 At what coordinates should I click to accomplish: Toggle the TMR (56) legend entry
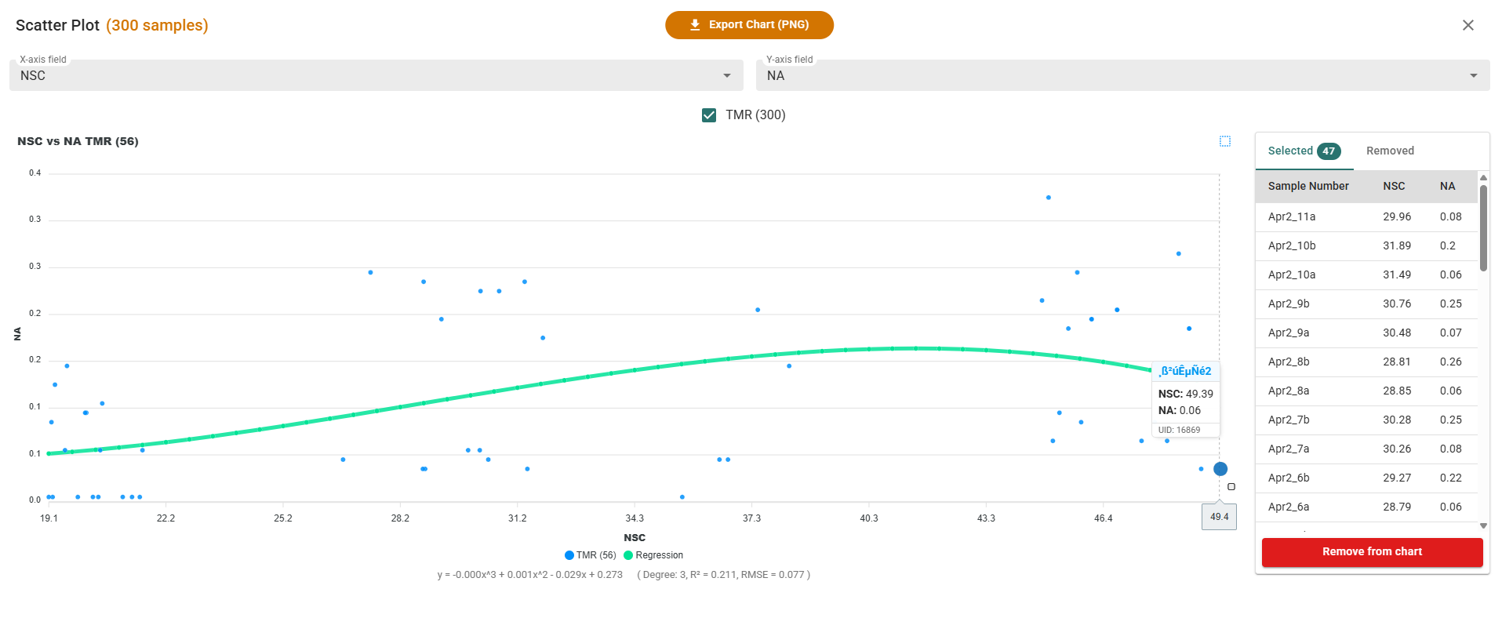[591, 555]
